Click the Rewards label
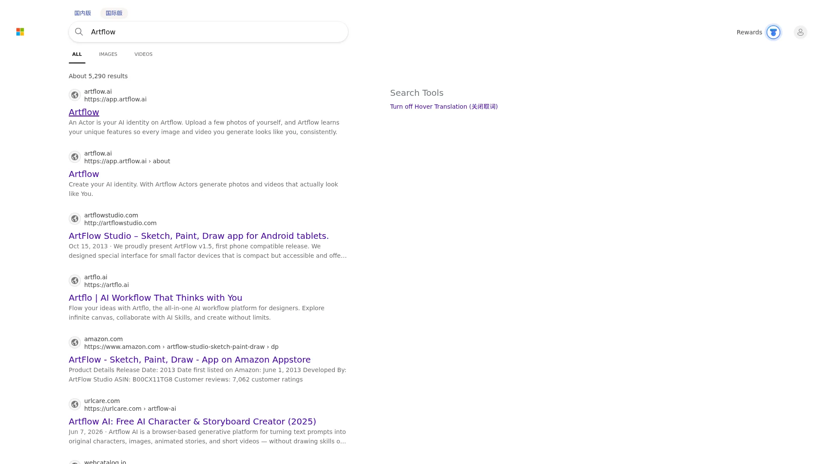 749,32
